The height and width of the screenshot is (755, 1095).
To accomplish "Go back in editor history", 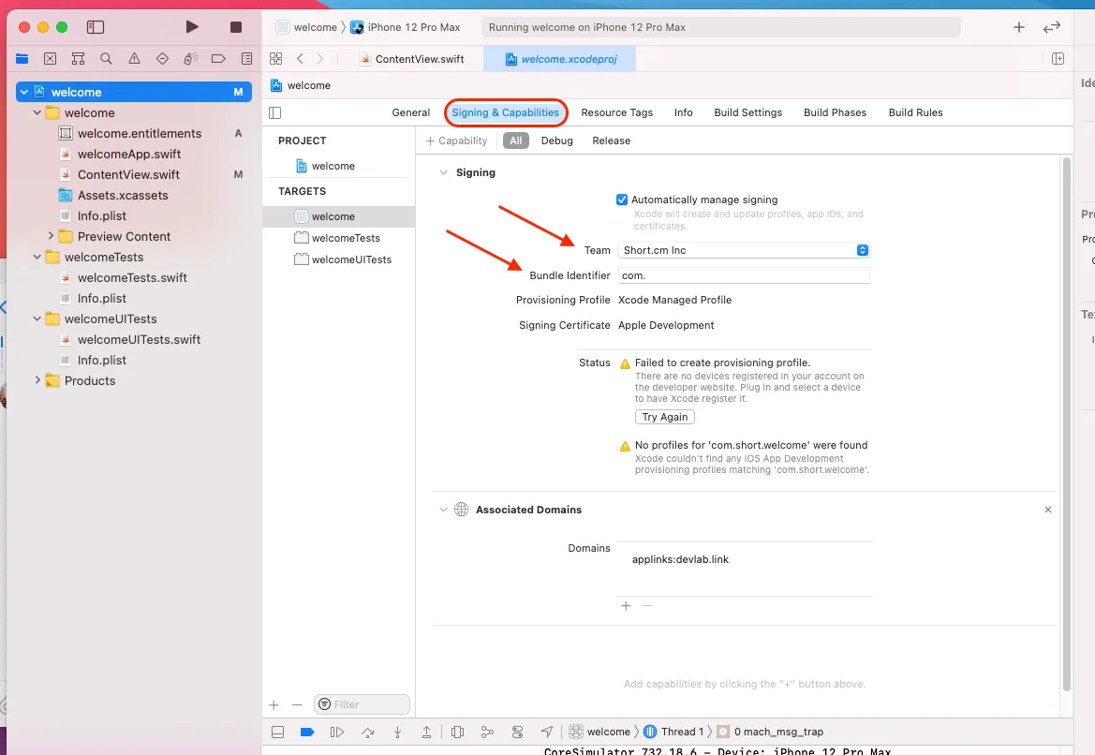I will (x=301, y=59).
